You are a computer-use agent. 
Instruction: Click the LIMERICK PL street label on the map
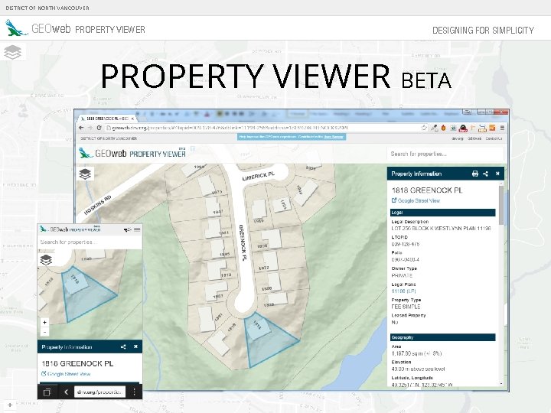tap(259, 176)
